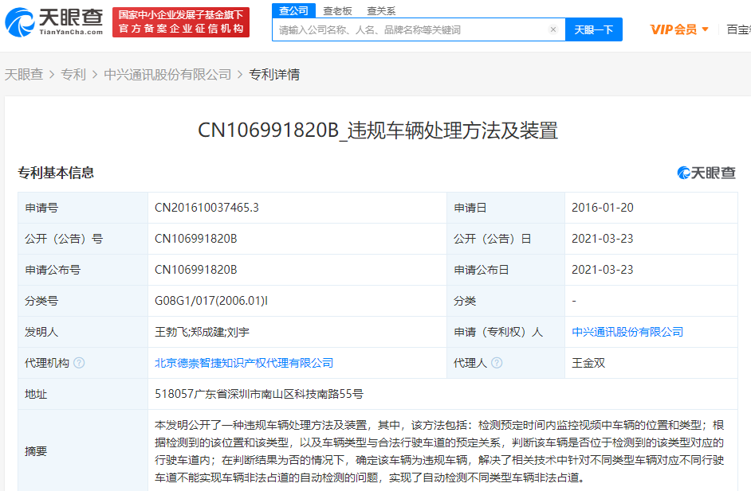
Task: Click the help icon next to 代理机构
Action: 80,363
